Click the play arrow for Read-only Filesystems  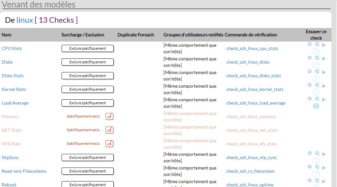point(324,168)
